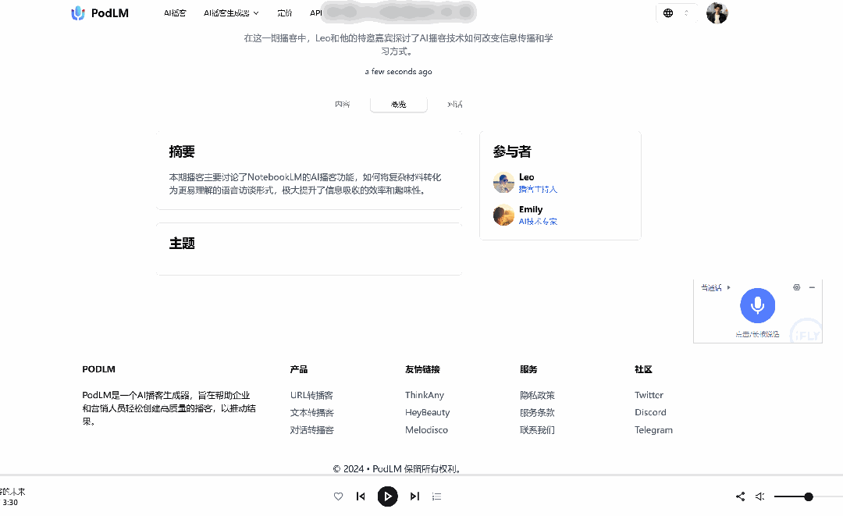Click the microphone button to start speaking
Image resolution: width=843 pixels, height=516 pixels.
pyautogui.click(x=757, y=305)
